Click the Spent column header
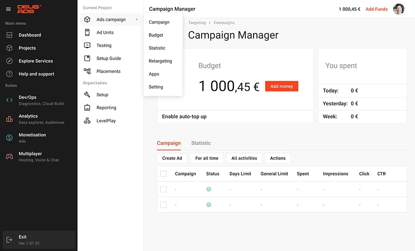The height and width of the screenshot is (251, 415). (303, 174)
